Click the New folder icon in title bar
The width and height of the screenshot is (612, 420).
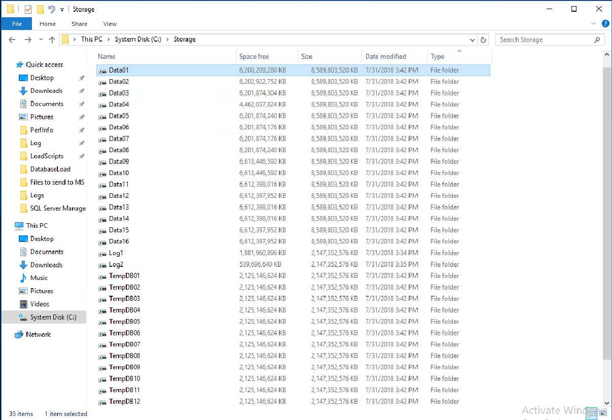[40, 9]
